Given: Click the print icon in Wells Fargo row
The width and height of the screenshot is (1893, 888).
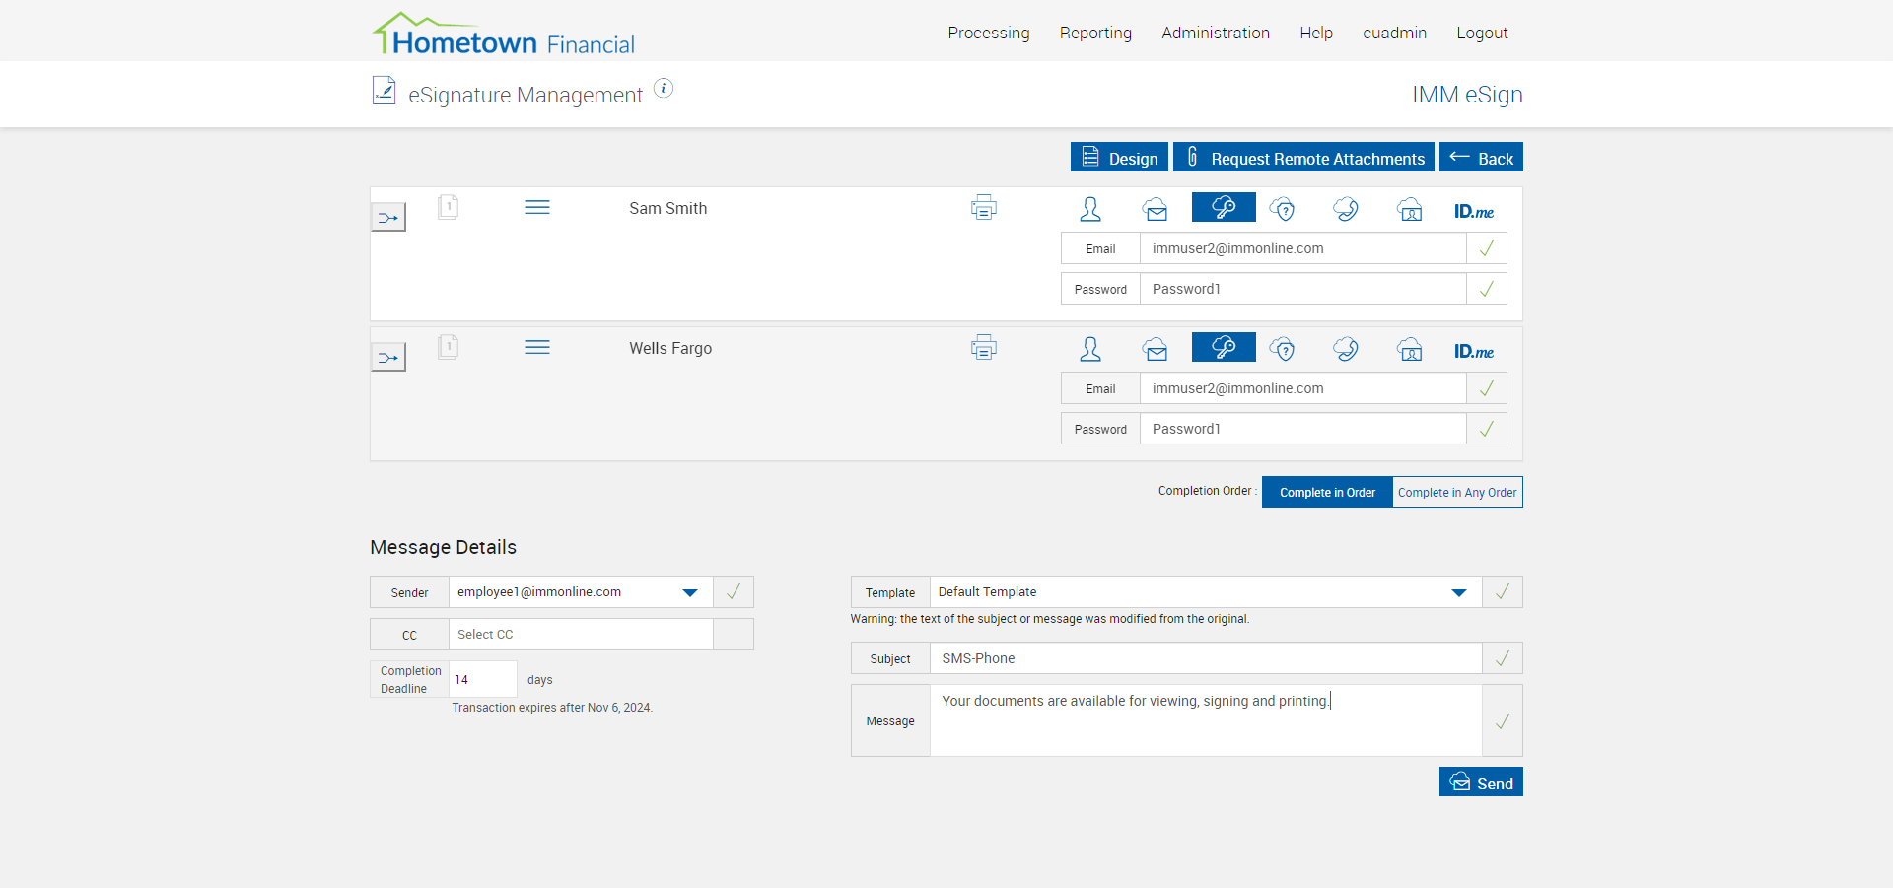Looking at the screenshot, I should point(983,348).
